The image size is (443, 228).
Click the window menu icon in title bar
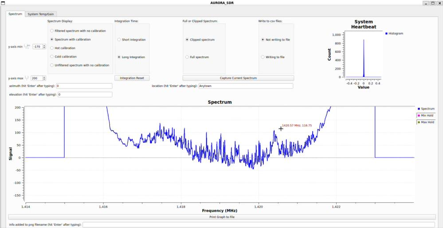coord(3,3)
